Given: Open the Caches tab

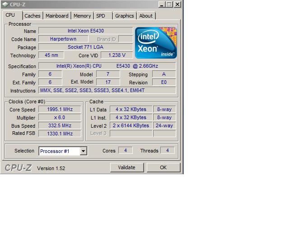Looking at the screenshot, I should tap(33, 16).
